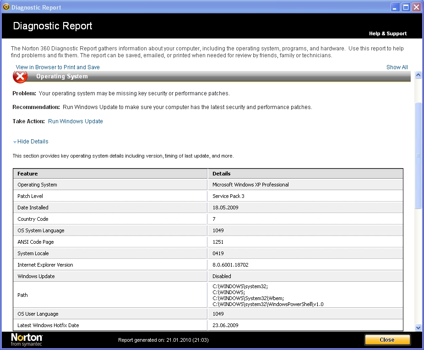Click the Norton icon in the title bar
Image resolution: width=424 pixels, height=350 pixels.
click(x=6, y=7)
